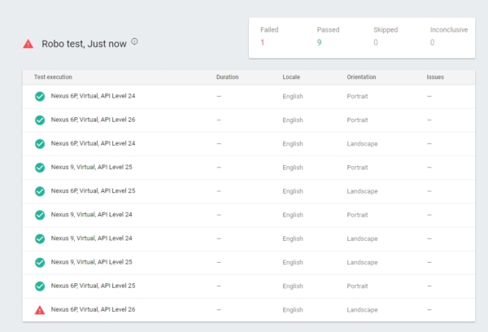The height and width of the screenshot is (332, 488).
Task: Click the Failed label in summary card
Action: [269, 30]
